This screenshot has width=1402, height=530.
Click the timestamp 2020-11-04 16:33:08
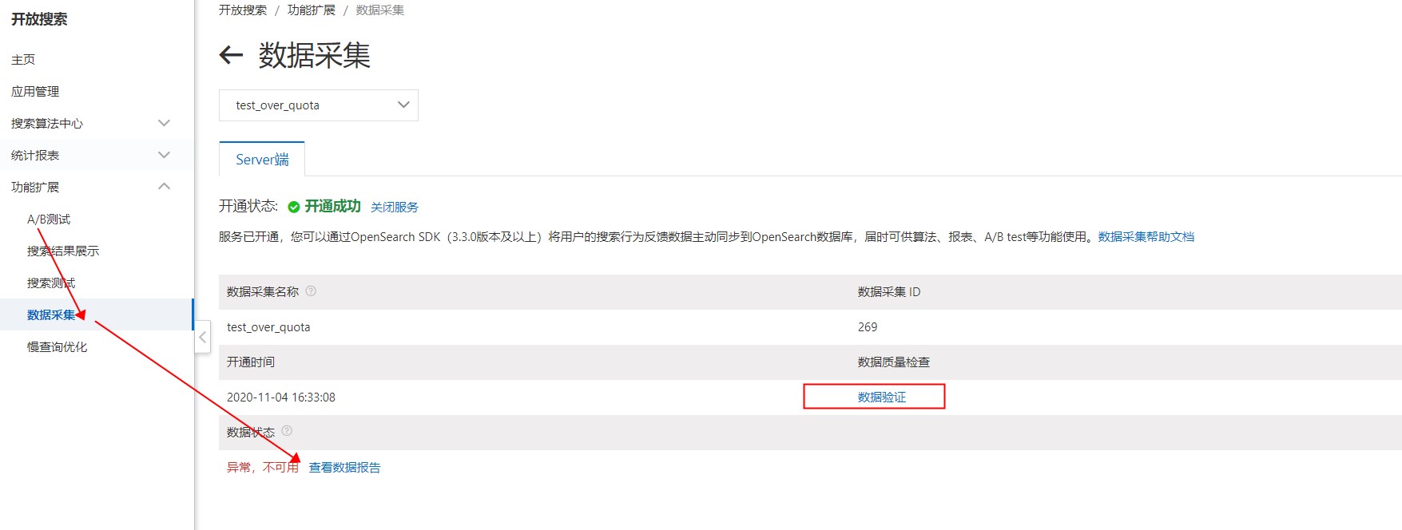click(281, 397)
